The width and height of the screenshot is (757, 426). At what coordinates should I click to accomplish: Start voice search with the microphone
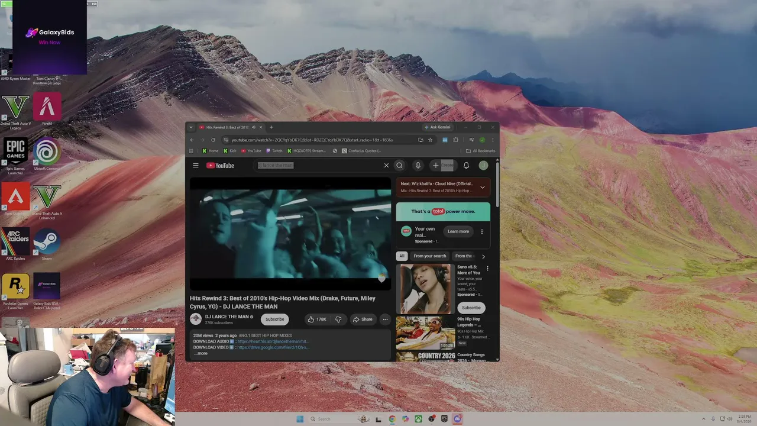(418, 166)
